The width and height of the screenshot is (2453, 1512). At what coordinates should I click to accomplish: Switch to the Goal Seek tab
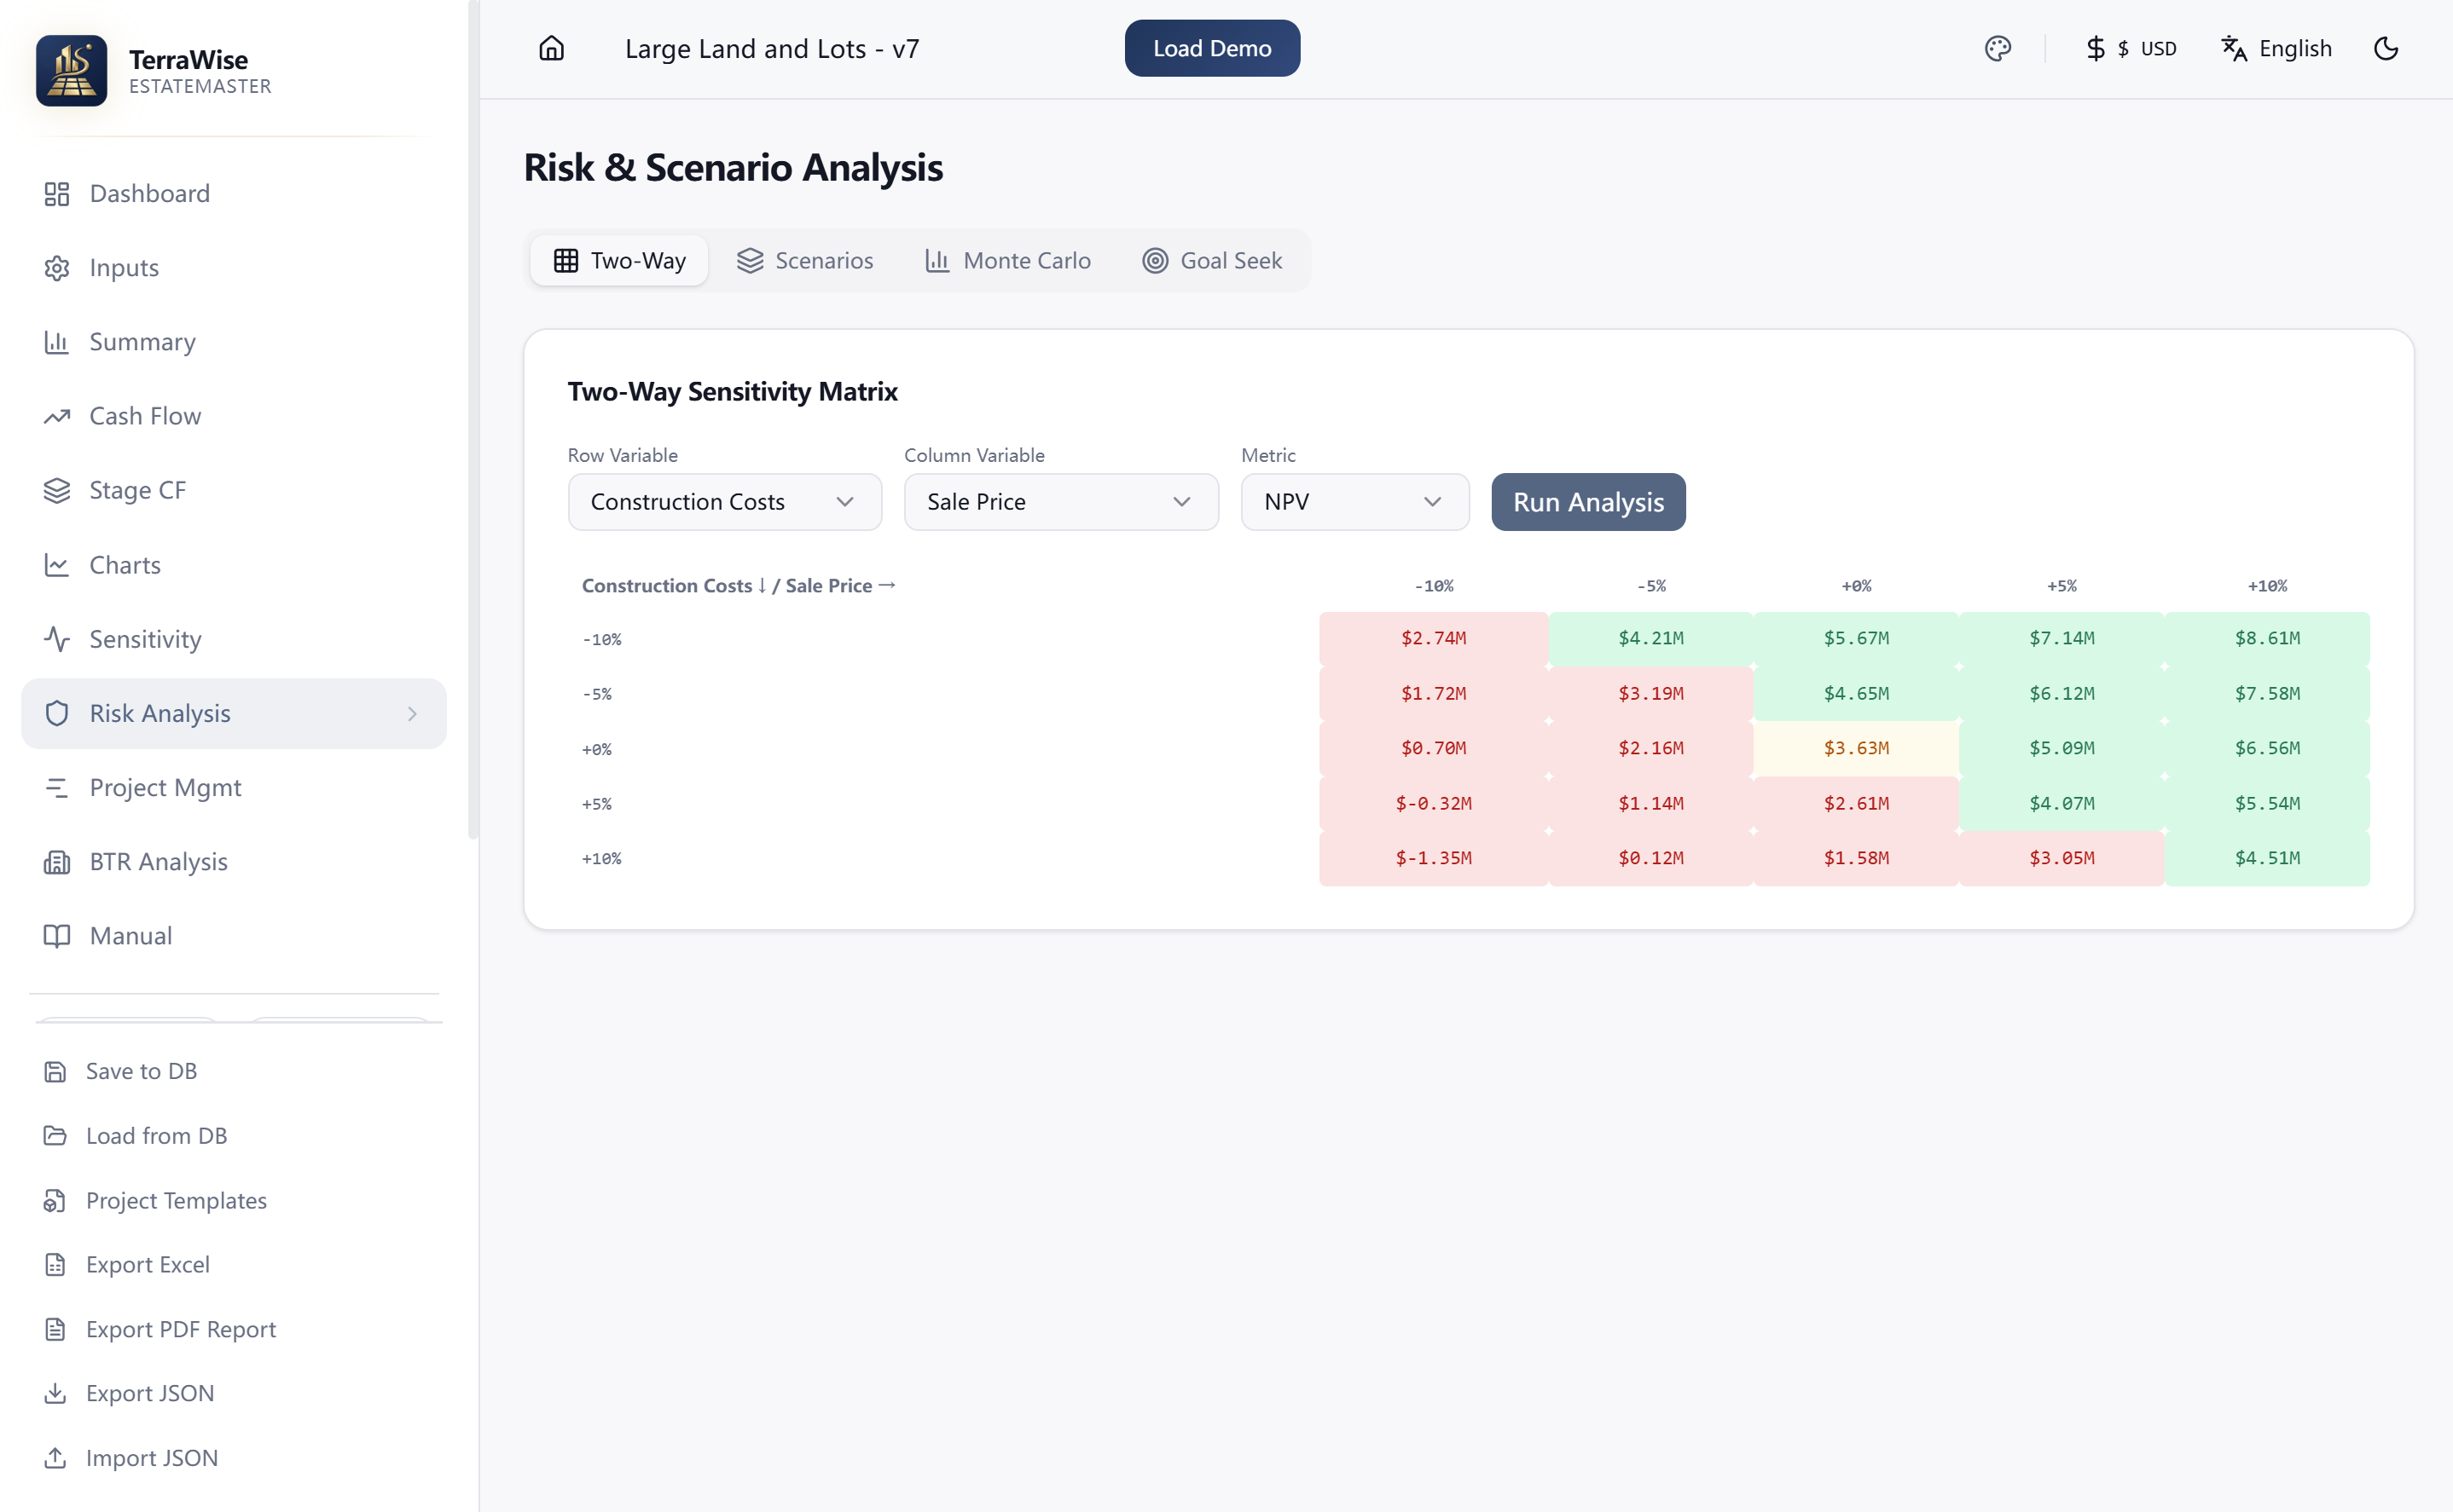point(1211,261)
